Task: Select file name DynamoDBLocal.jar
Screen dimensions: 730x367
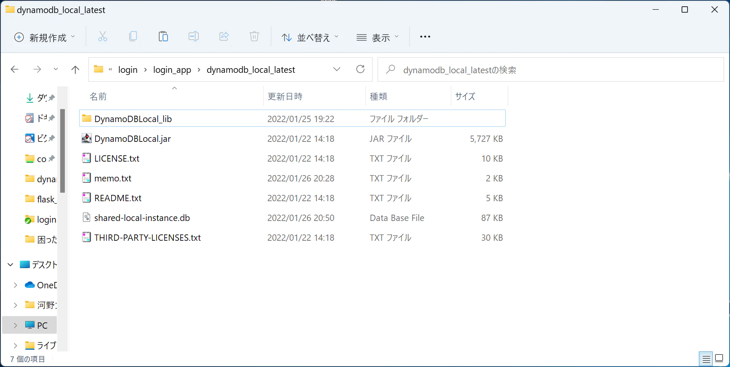Action: pos(133,138)
